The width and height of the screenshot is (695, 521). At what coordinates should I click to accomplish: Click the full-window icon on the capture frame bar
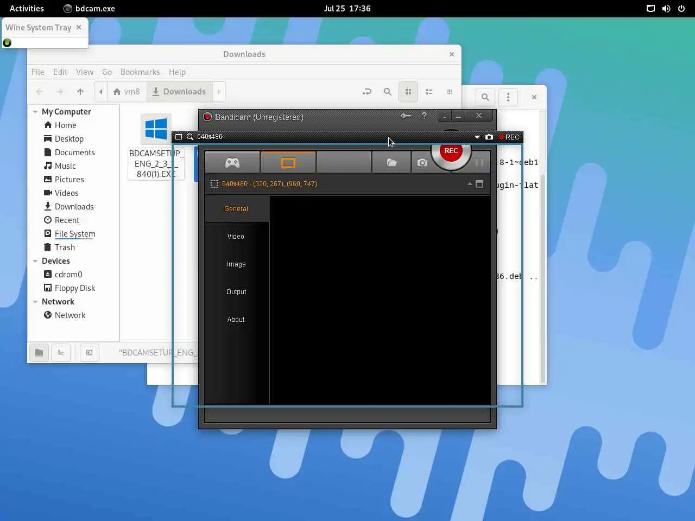[x=179, y=137]
